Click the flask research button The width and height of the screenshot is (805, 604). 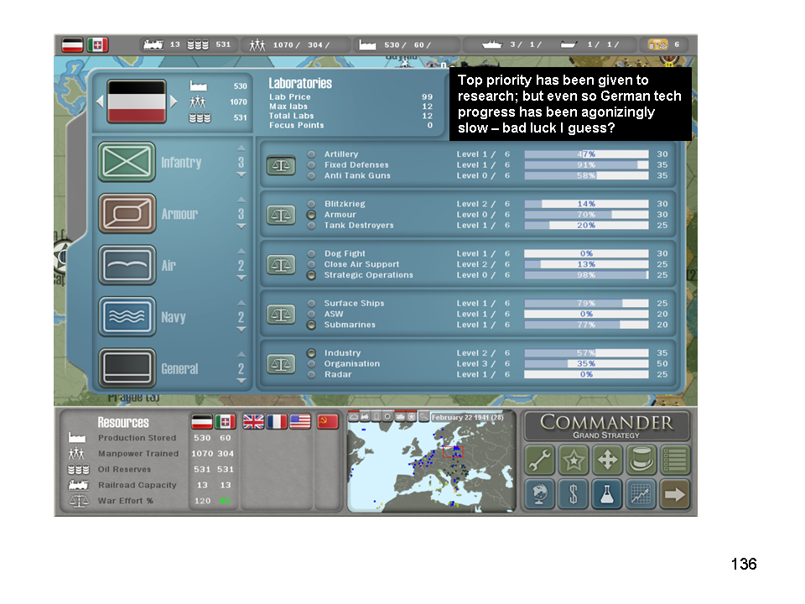[x=606, y=494]
